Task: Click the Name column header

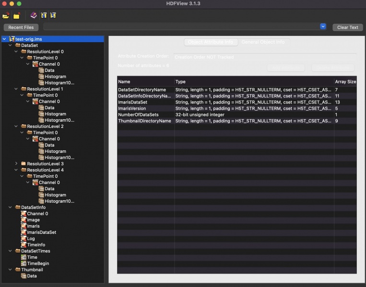Action: [146, 81]
